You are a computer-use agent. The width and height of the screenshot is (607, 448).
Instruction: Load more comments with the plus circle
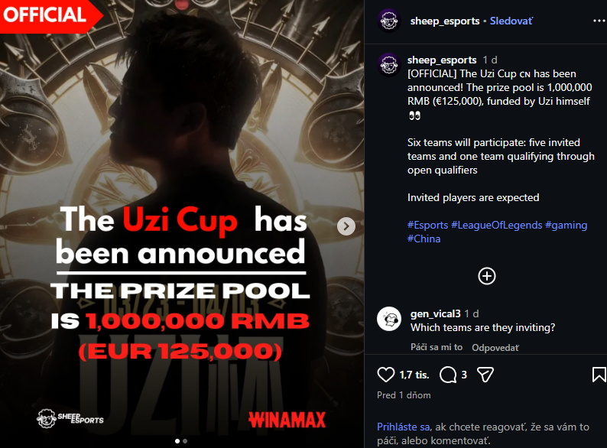pos(487,276)
